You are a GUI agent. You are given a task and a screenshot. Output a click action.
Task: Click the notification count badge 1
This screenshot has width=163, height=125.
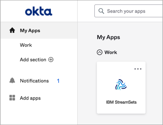(58, 81)
